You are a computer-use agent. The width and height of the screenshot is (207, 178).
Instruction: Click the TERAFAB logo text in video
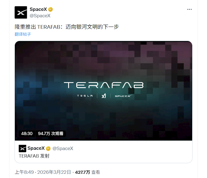pyautogui.click(x=104, y=85)
